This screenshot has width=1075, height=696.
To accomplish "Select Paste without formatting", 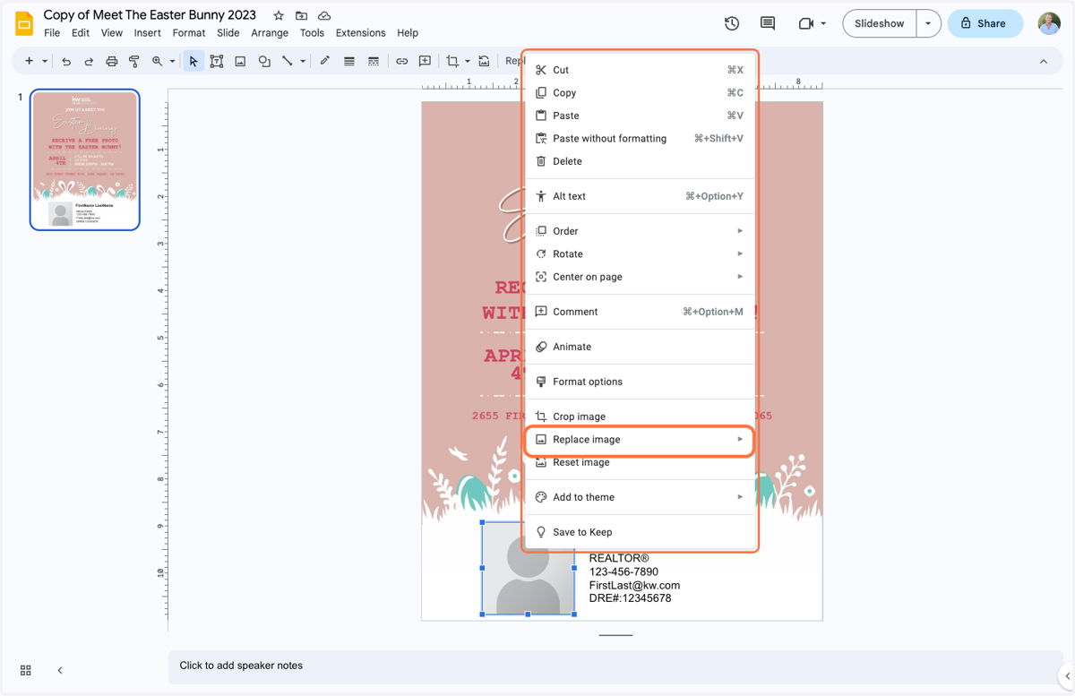I will click(x=639, y=139).
